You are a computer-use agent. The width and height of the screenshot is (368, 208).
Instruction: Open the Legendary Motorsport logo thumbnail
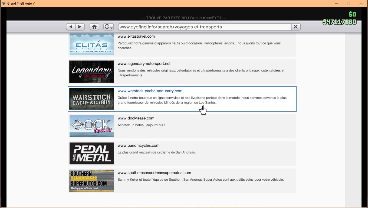pyautogui.click(x=91, y=71)
